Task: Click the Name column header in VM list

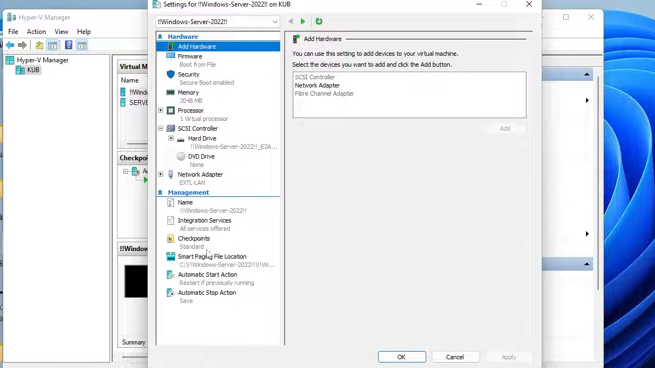Action: click(130, 80)
